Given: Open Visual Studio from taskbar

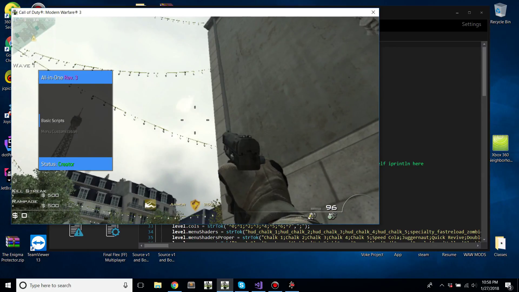Looking at the screenshot, I should pos(258,285).
